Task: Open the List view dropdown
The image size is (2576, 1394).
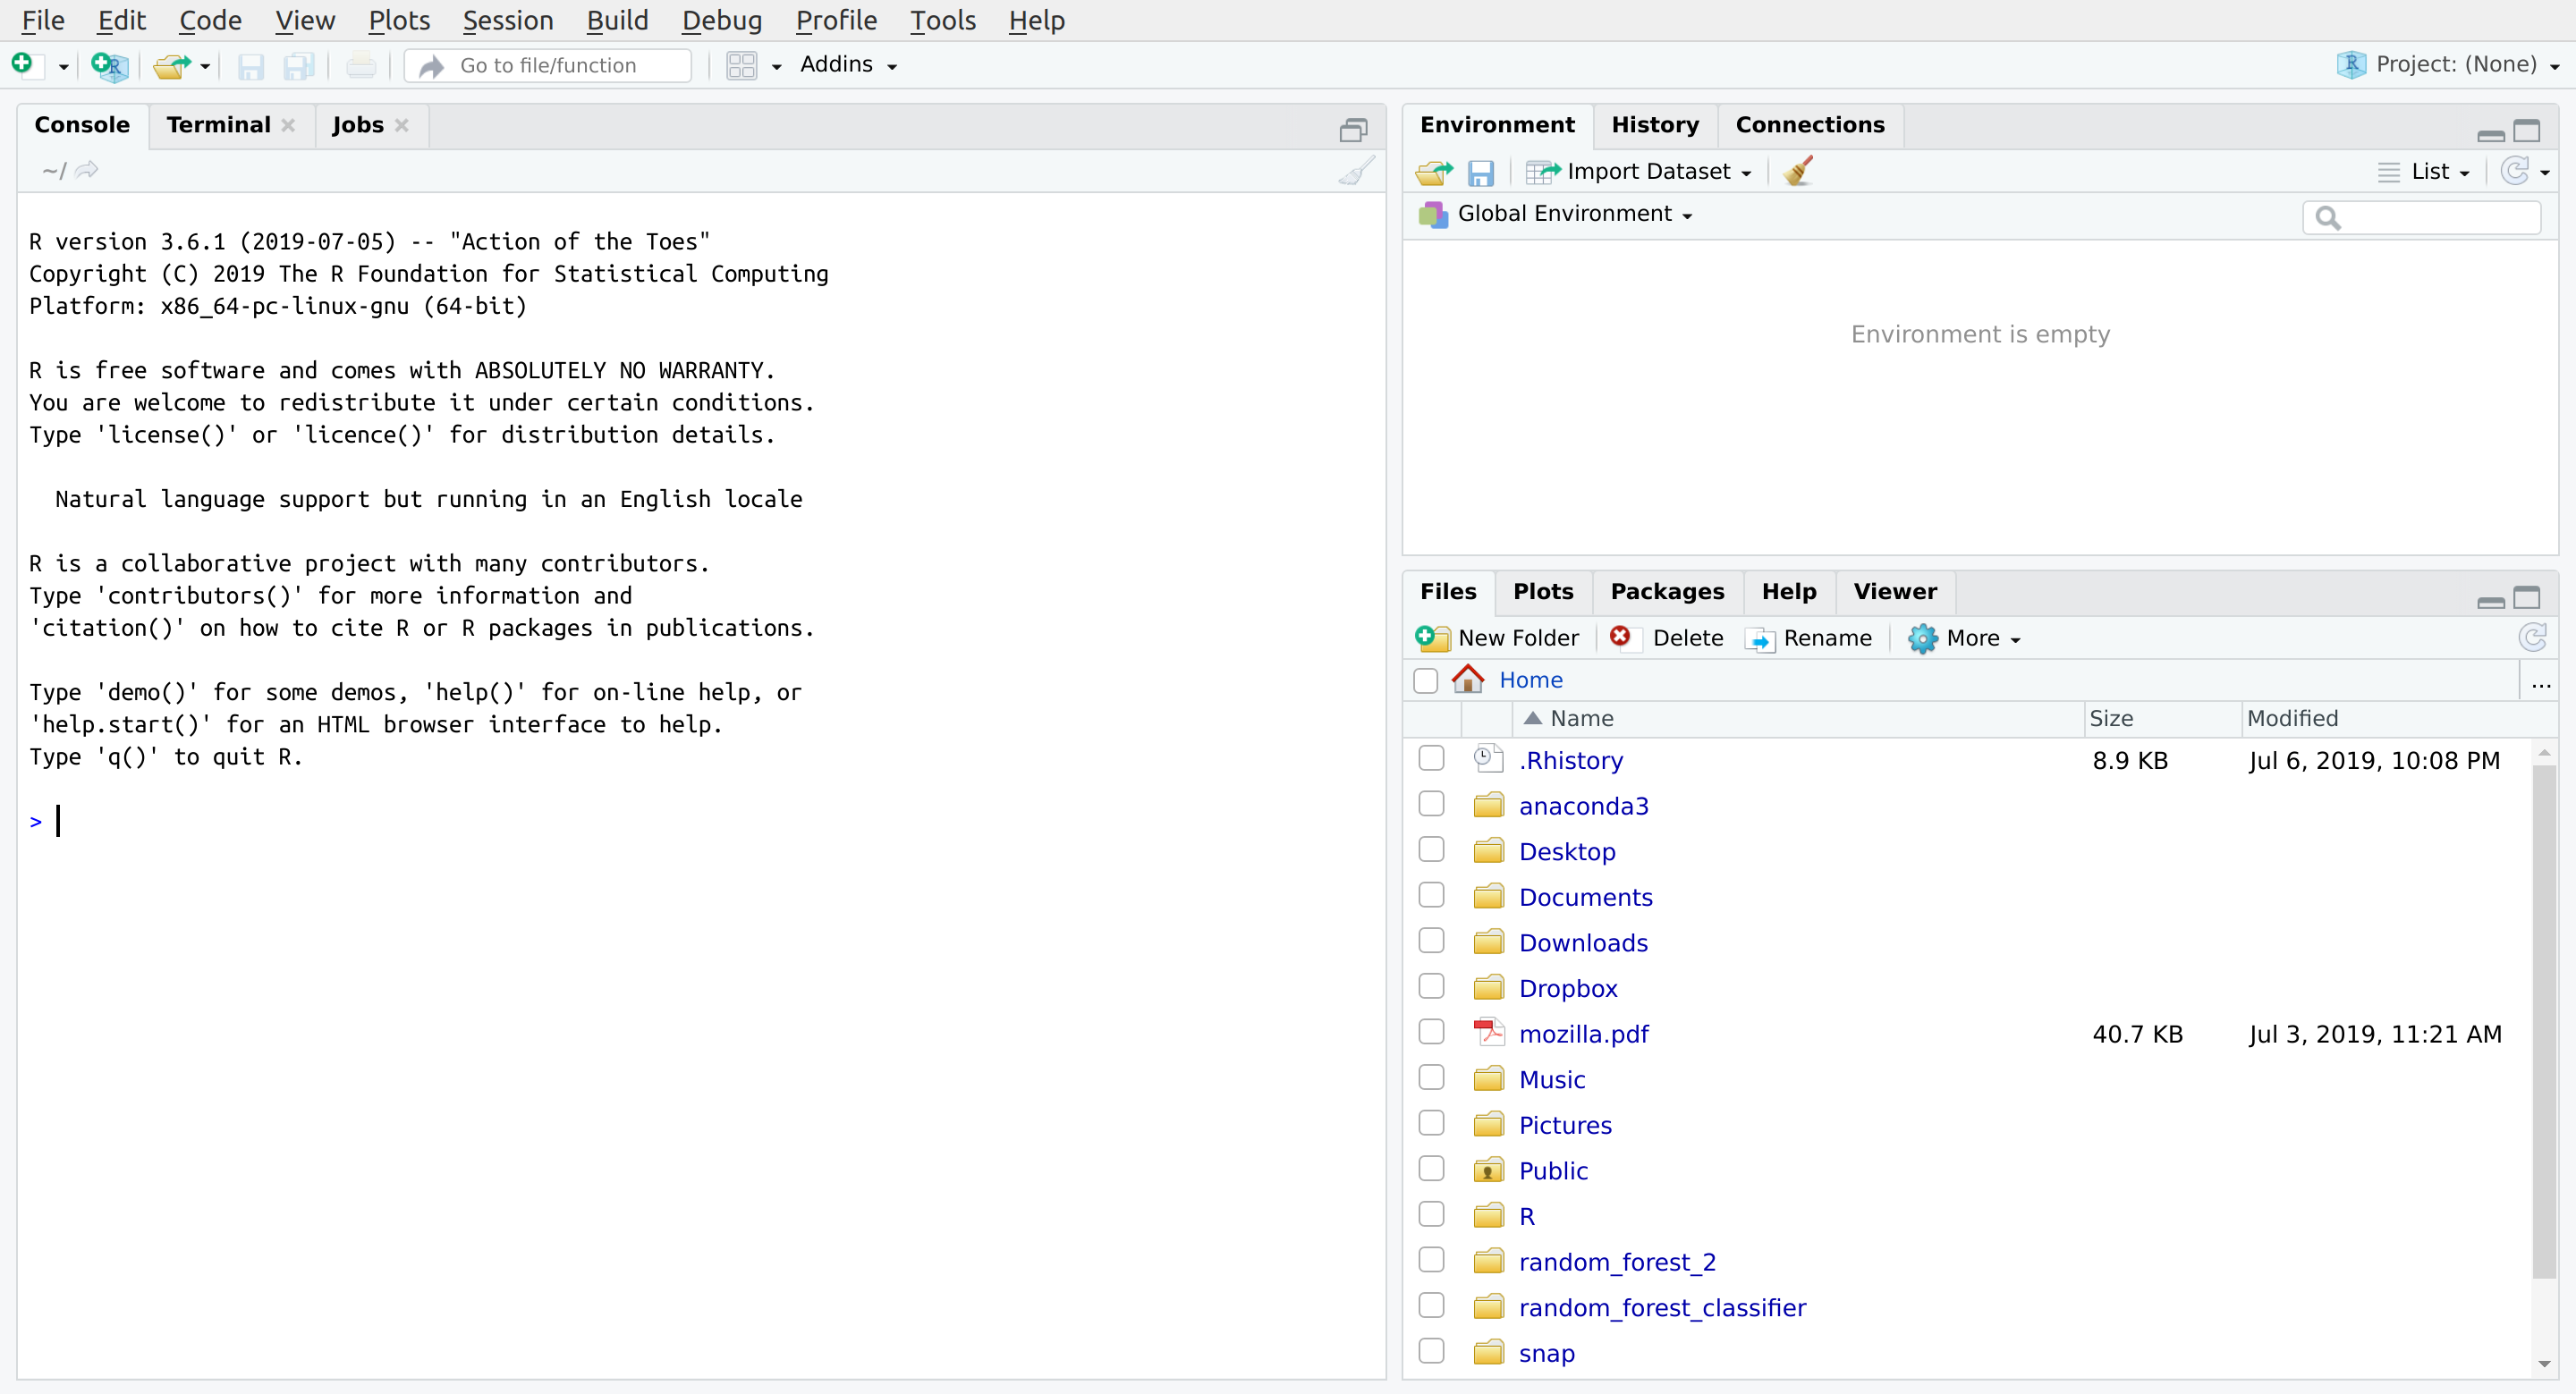Action: [2423, 172]
